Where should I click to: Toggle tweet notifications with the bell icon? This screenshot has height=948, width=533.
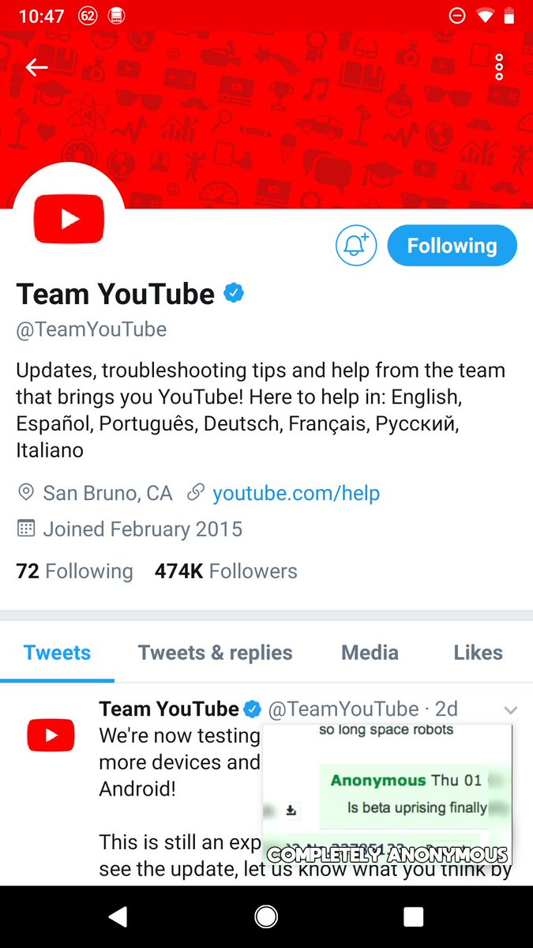tap(356, 246)
